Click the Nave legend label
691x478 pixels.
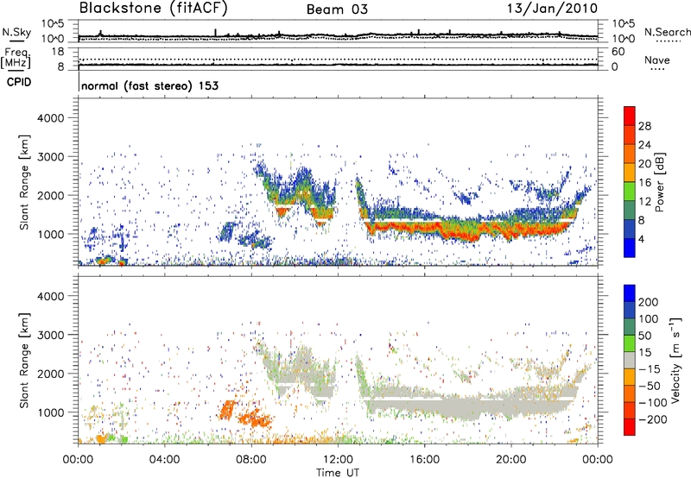(x=657, y=60)
